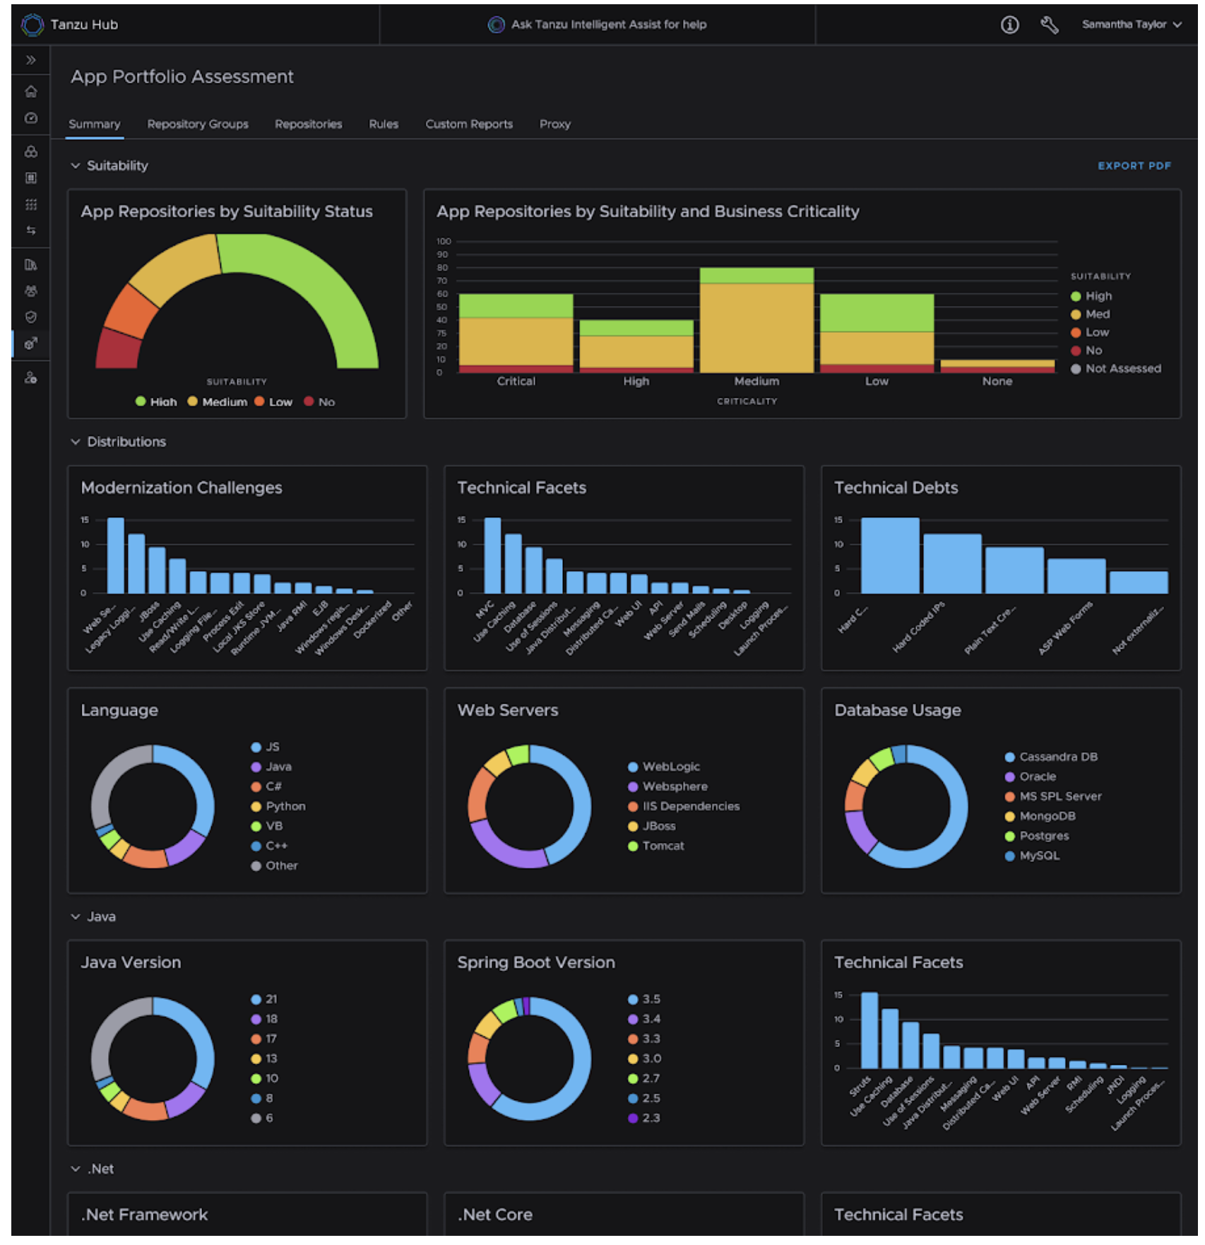Click the transfer arrows icon in the sidebar
This screenshot has height=1245, width=1205.
coord(31,231)
